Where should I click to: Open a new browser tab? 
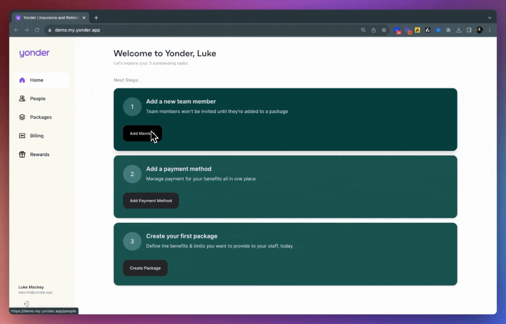96,18
